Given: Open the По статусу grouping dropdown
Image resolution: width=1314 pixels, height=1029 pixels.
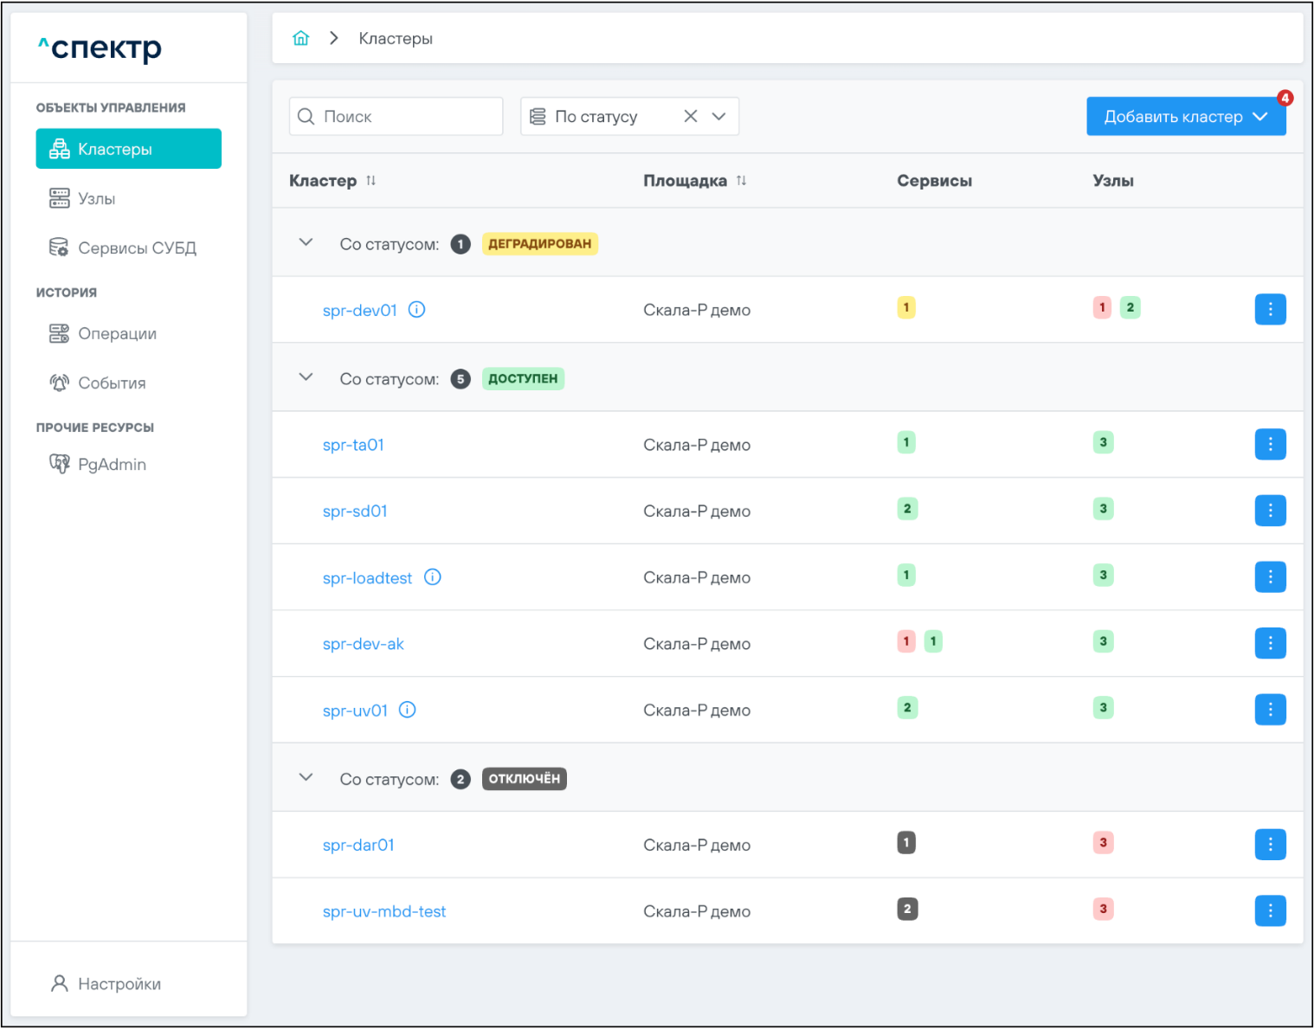Looking at the screenshot, I should [x=718, y=116].
